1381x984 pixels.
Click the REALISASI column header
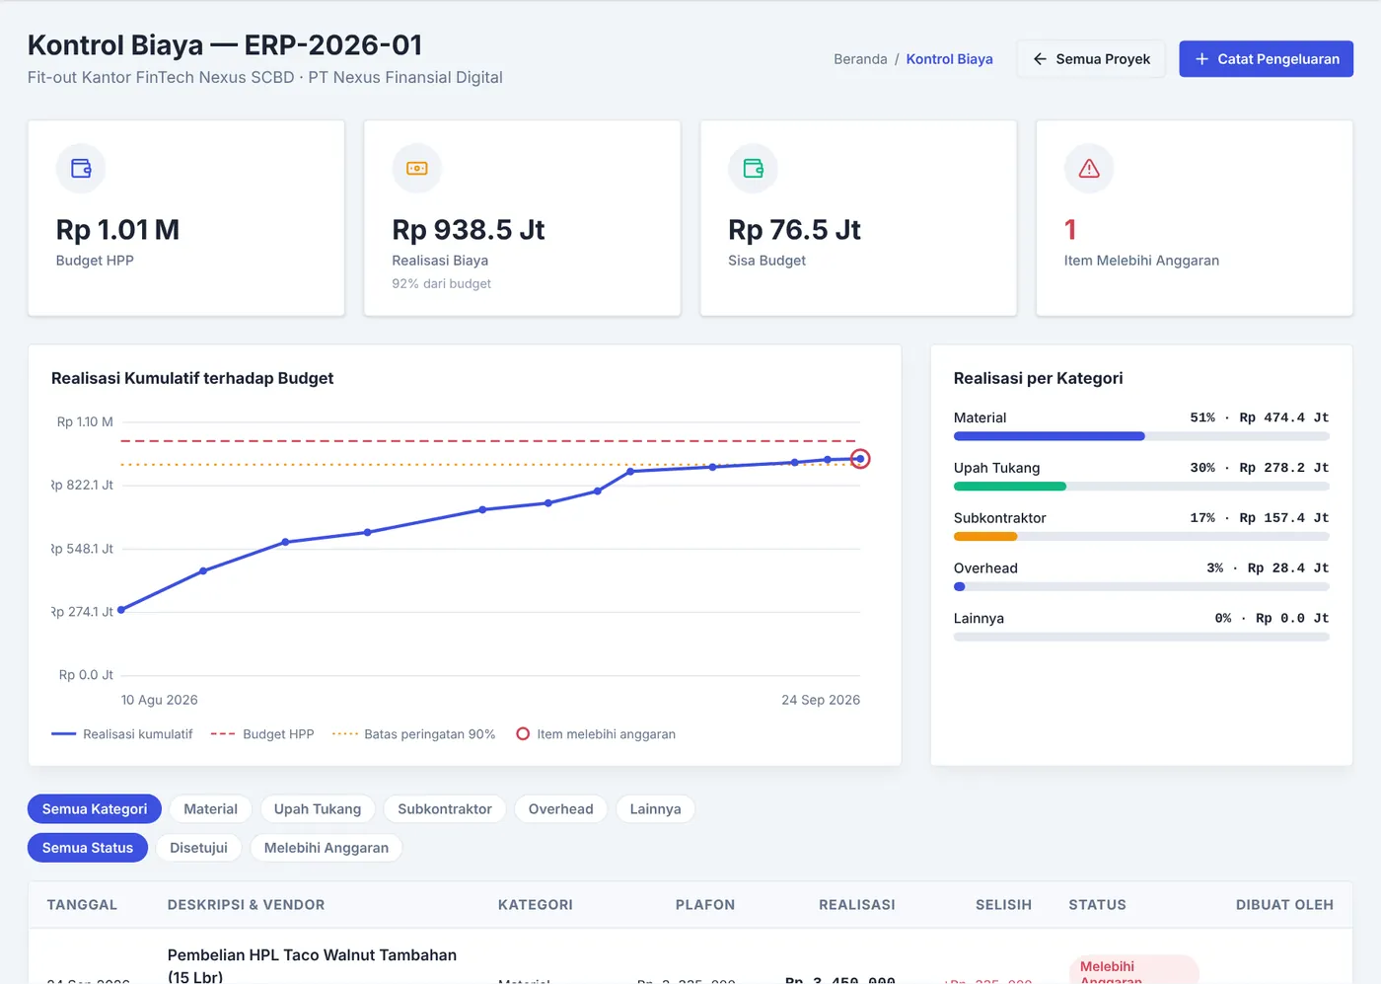click(857, 905)
